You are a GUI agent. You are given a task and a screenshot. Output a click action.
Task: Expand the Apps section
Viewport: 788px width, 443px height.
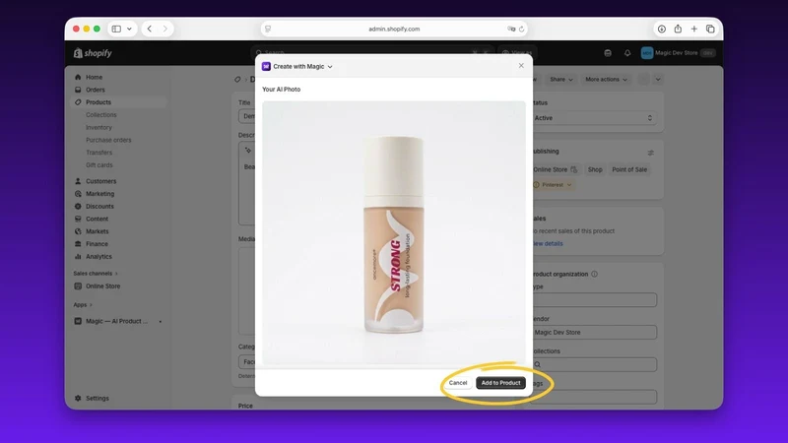[x=83, y=305]
